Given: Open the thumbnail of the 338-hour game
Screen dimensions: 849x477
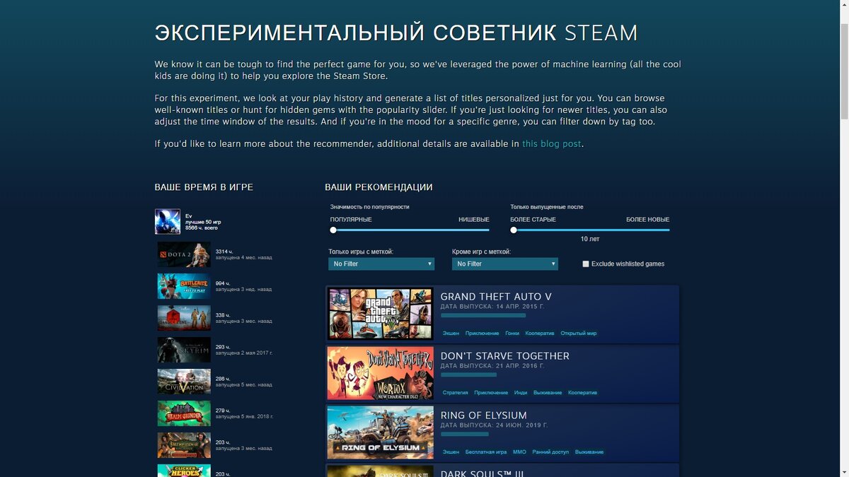Looking at the screenshot, I should pos(184,318).
